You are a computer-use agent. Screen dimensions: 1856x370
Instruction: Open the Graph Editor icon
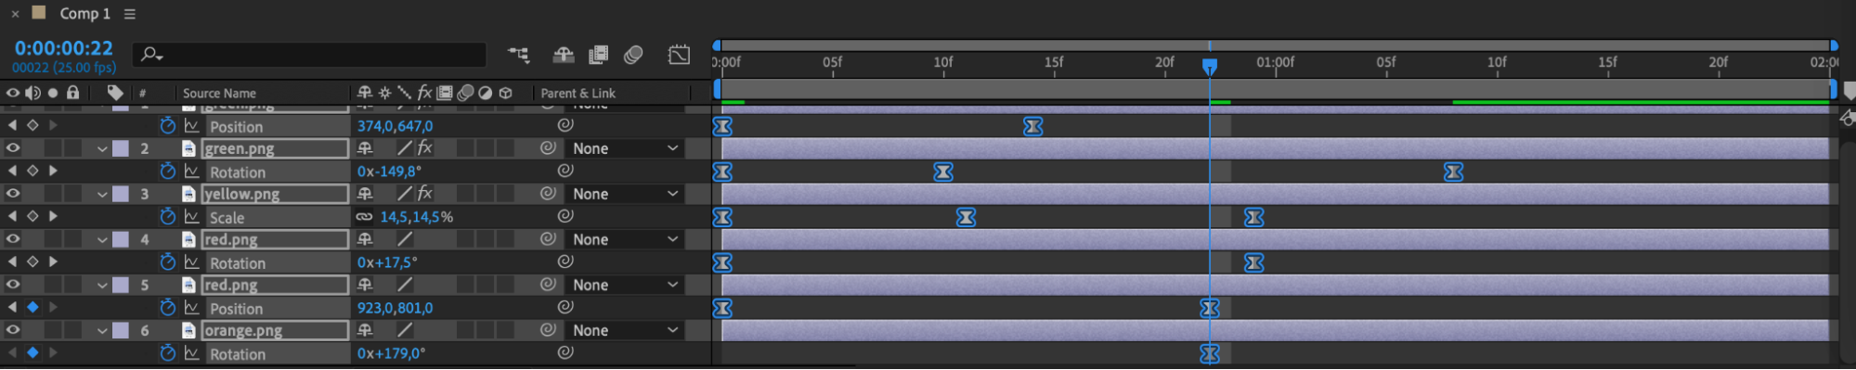pyautogui.click(x=680, y=55)
